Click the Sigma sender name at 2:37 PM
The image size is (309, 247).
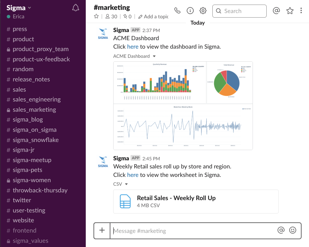[121, 30]
